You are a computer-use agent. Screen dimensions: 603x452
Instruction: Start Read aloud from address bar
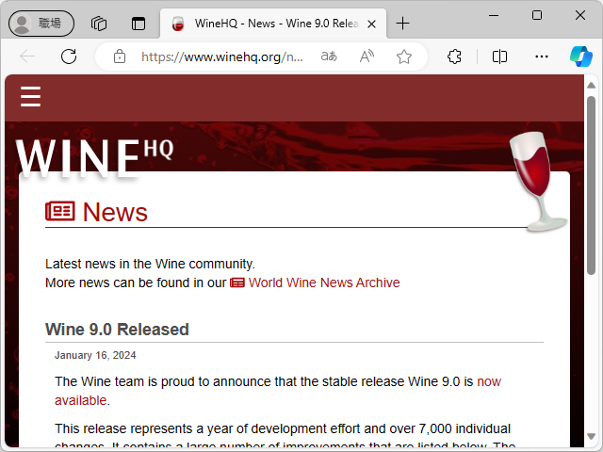point(367,56)
